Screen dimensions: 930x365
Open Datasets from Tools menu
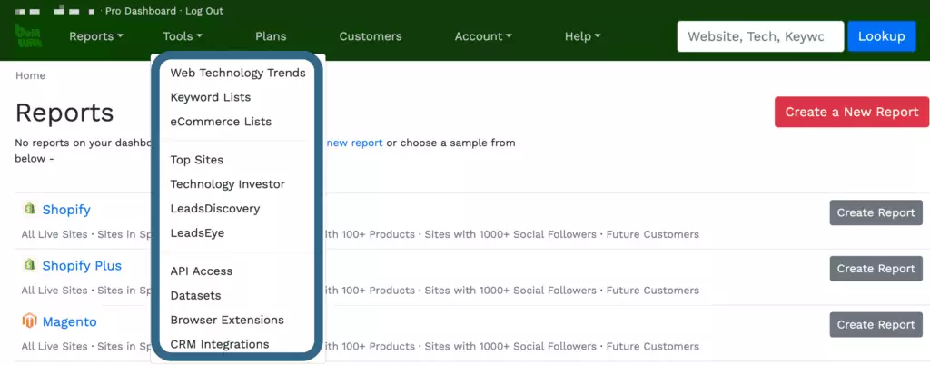[196, 295]
